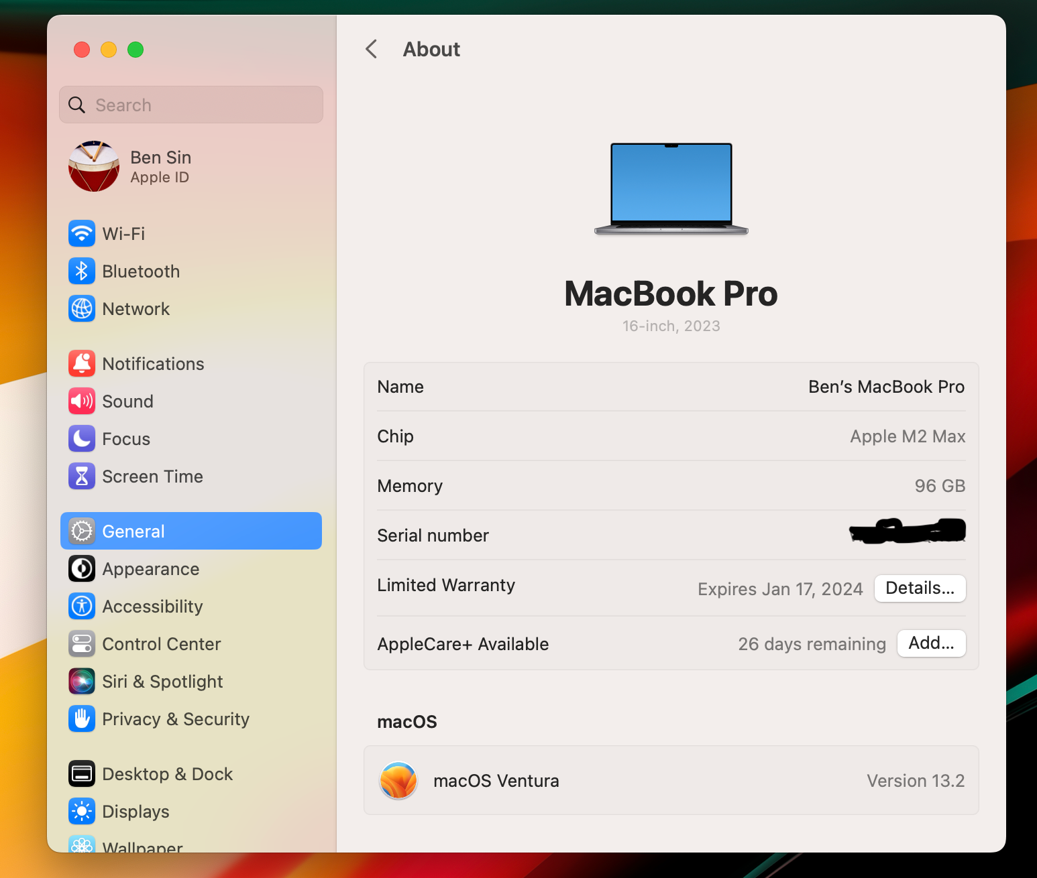Open Bluetooth settings icon
Viewport: 1037px width, 878px height.
82,271
